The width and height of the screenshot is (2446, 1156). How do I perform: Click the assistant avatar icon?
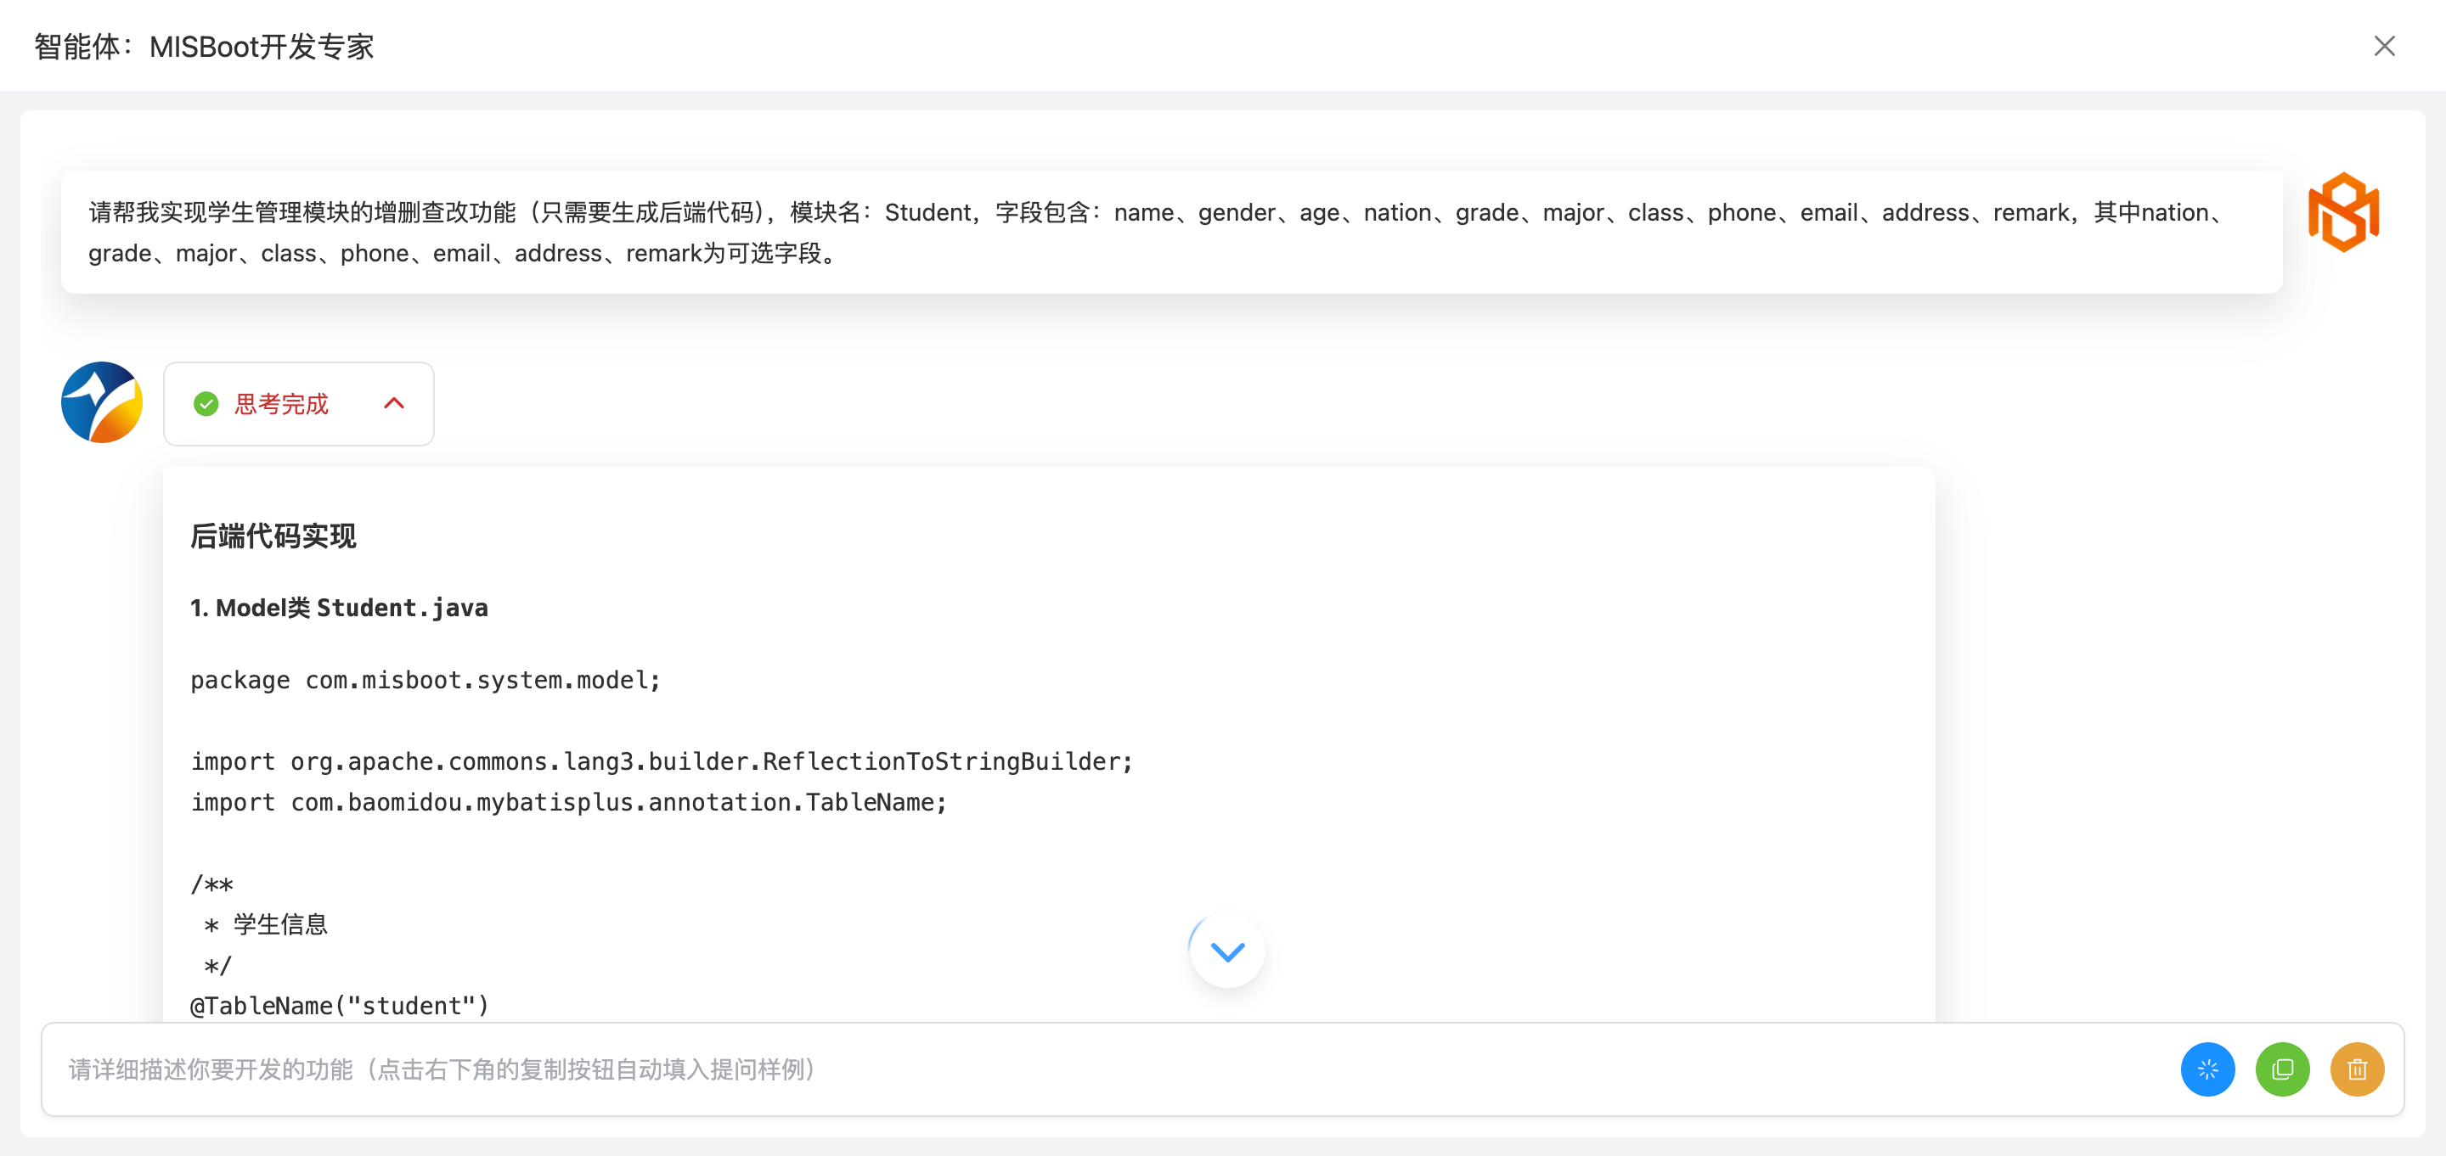102,401
